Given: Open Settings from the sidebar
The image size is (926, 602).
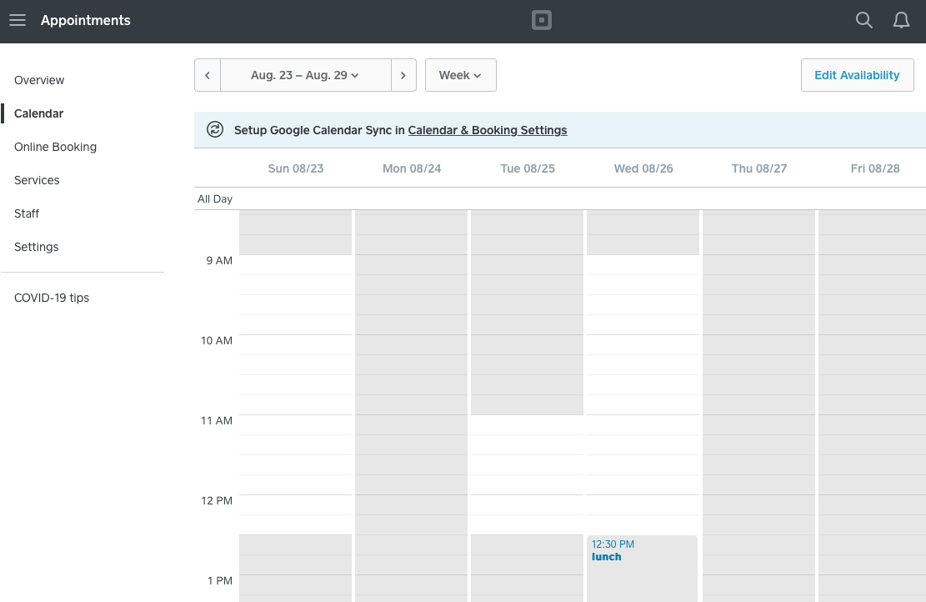Looking at the screenshot, I should click(x=36, y=247).
